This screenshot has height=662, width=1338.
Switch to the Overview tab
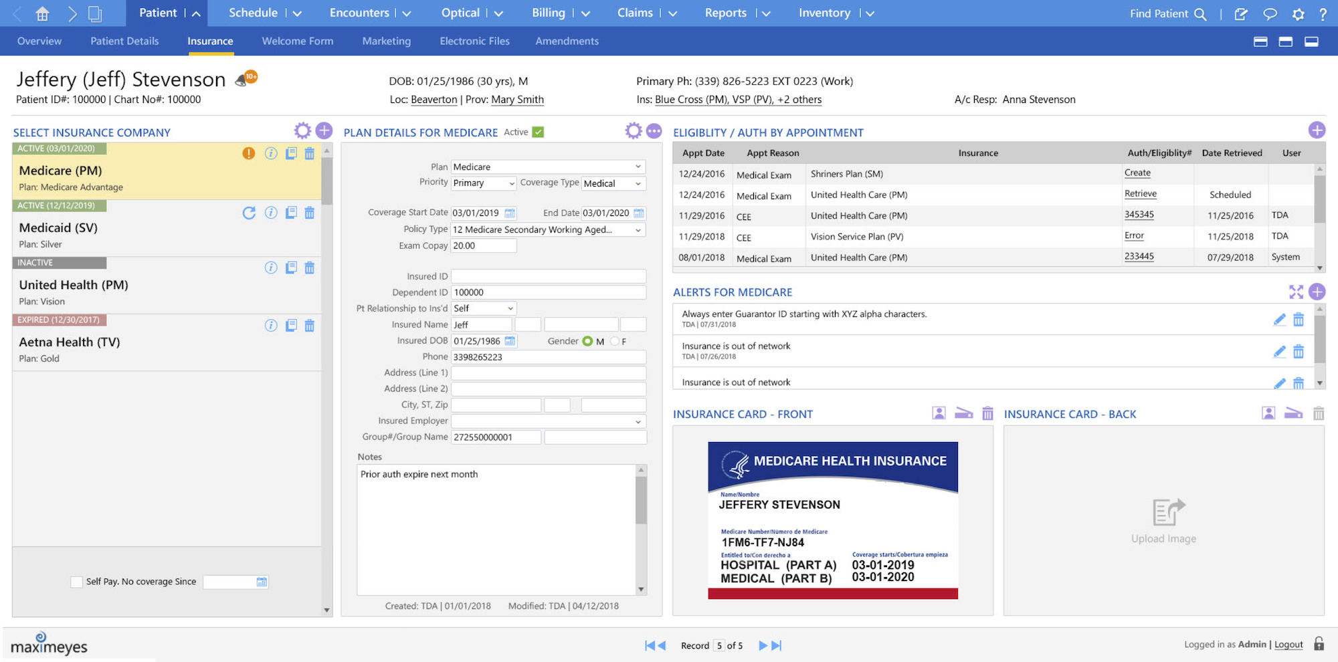(39, 41)
